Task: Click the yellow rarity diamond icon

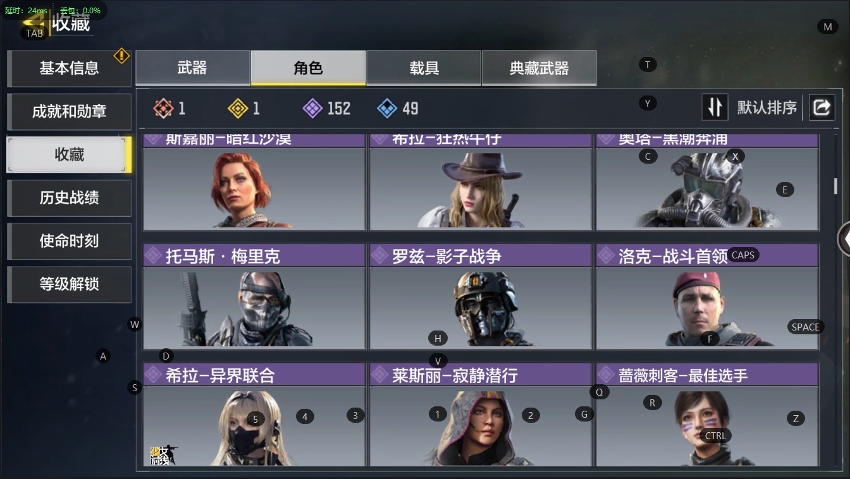Action: click(x=238, y=109)
